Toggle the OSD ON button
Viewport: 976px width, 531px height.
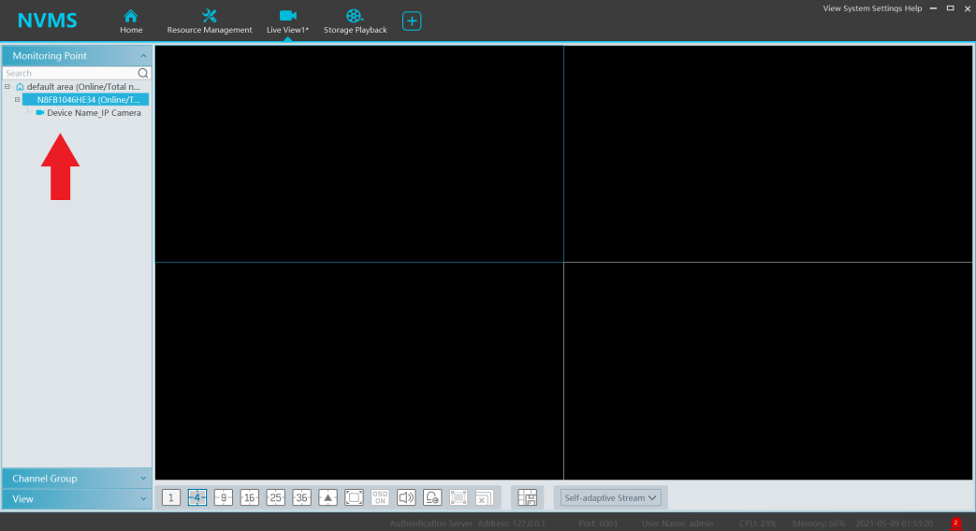coord(380,497)
